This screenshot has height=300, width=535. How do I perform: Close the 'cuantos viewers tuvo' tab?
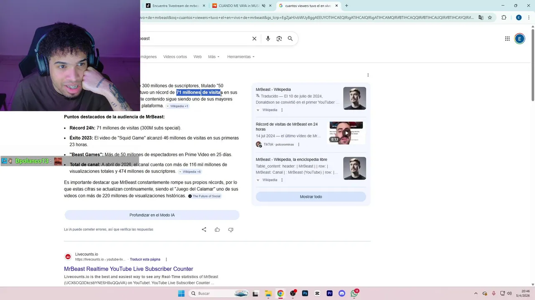pos(337,6)
